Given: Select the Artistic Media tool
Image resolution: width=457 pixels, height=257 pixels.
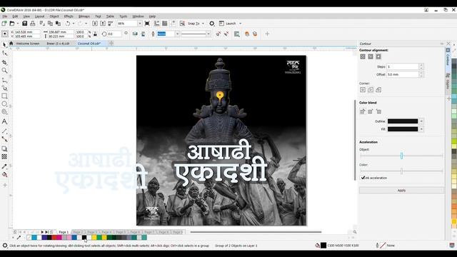Looking at the screenshot, I should 4,88.
